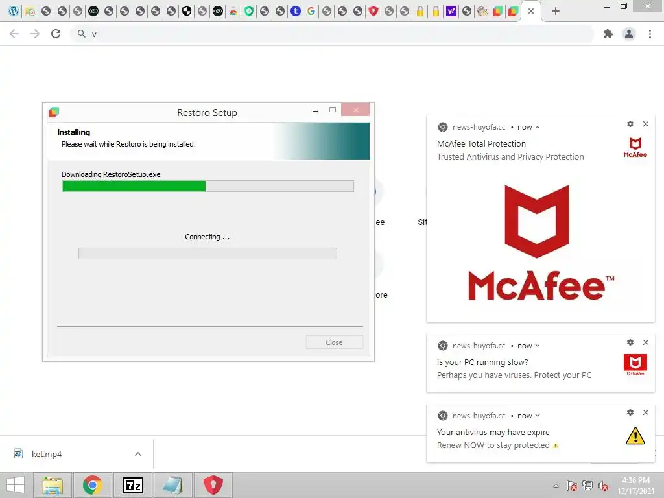This screenshot has width=664, height=498.
Task: Expand the 'Your antivirus may have expire' notification
Action: click(538, 416)
